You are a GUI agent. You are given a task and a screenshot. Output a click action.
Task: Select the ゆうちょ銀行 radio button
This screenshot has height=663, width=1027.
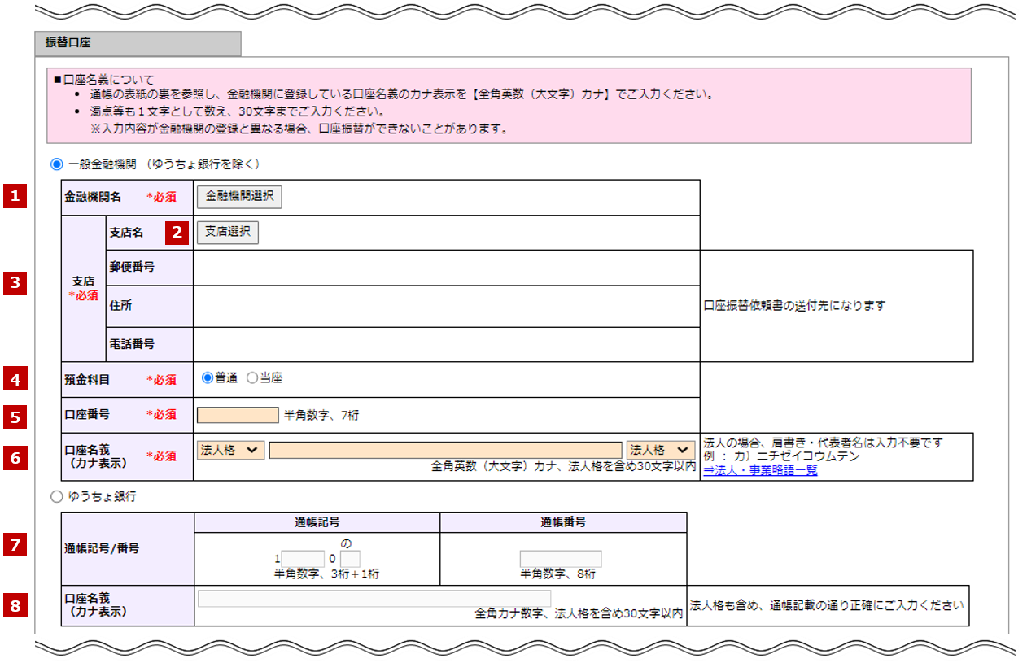55,498
